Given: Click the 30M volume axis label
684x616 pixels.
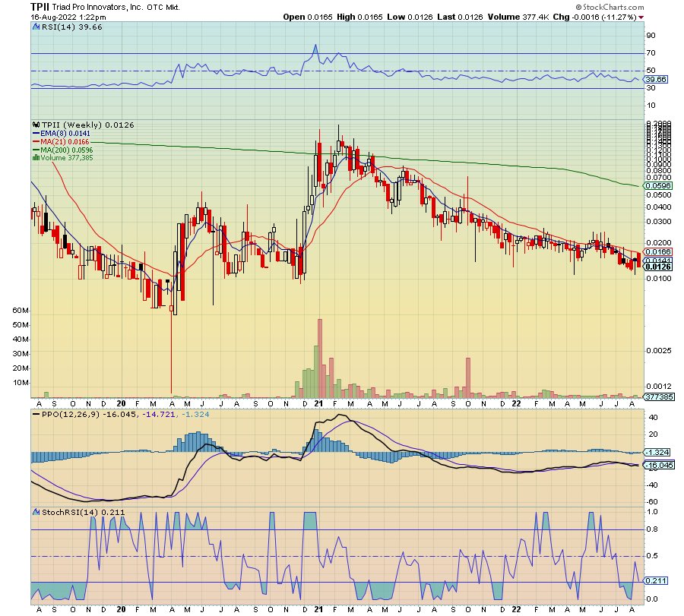Looking at the screenshot, I should point(21,353).
